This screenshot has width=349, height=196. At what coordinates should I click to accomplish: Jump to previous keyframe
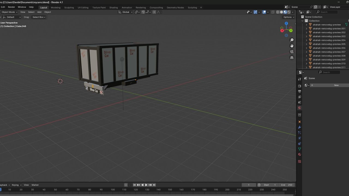click(x=138, y=185)
